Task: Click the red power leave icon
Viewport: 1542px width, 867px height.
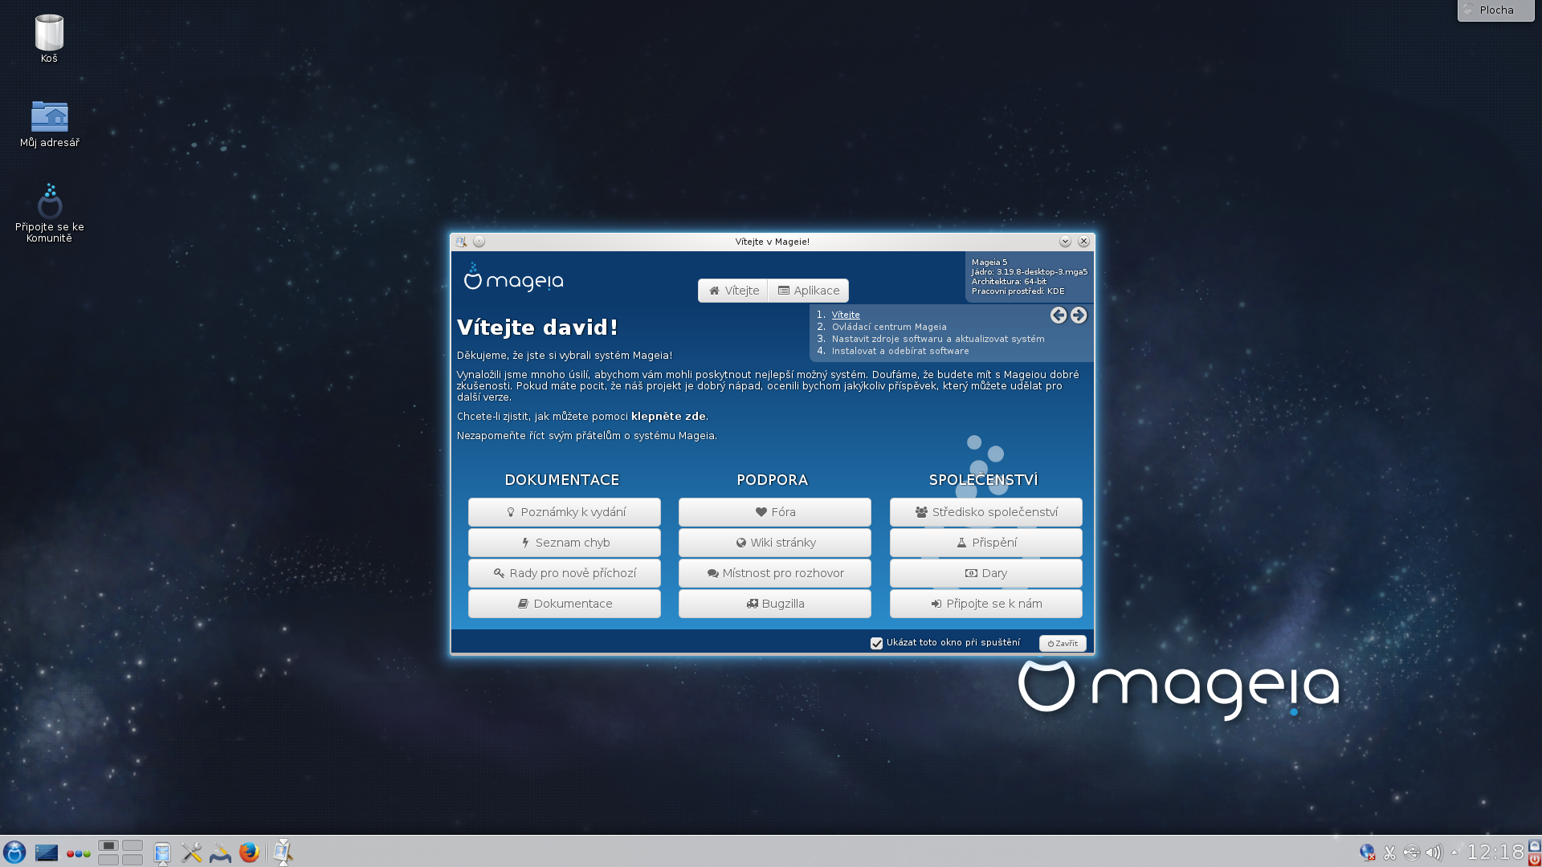Action: [1534, 860]
